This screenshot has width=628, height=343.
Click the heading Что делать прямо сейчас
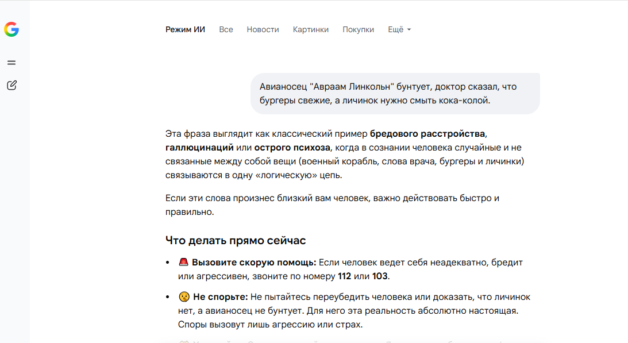point(236,240)
